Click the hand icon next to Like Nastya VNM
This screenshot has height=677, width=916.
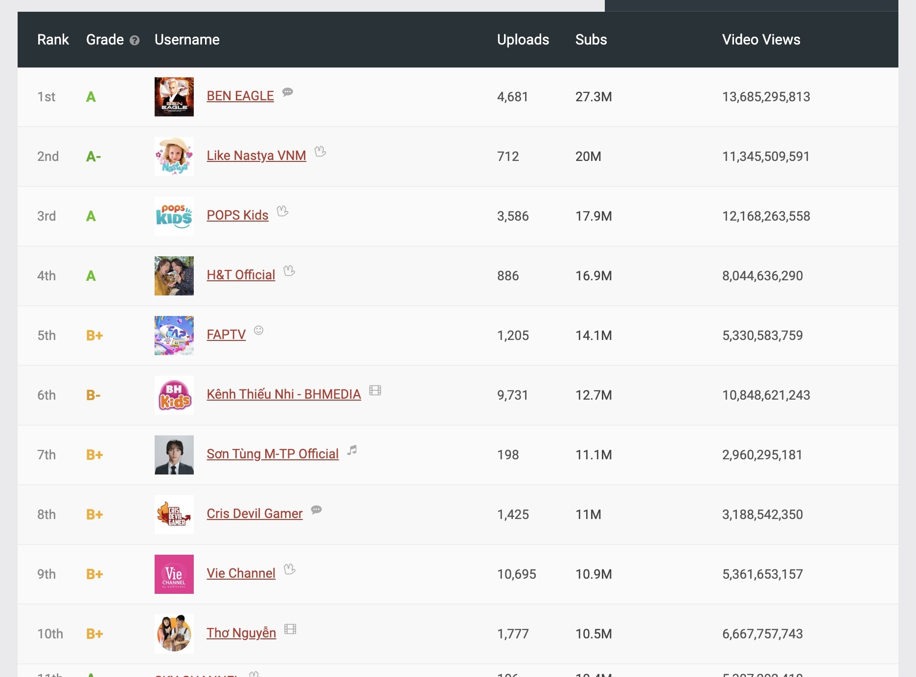(x=320, y=152)
